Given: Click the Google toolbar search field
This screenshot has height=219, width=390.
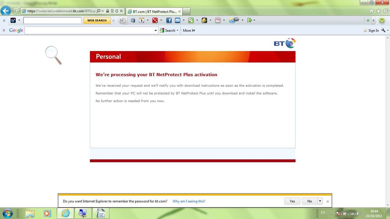Looking at the screenshot, I should [x=89, y=30].
